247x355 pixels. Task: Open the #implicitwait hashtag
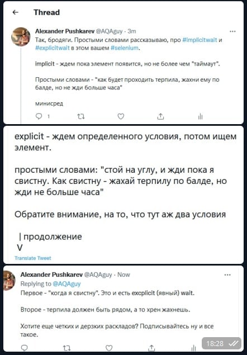tap(199, 40)
